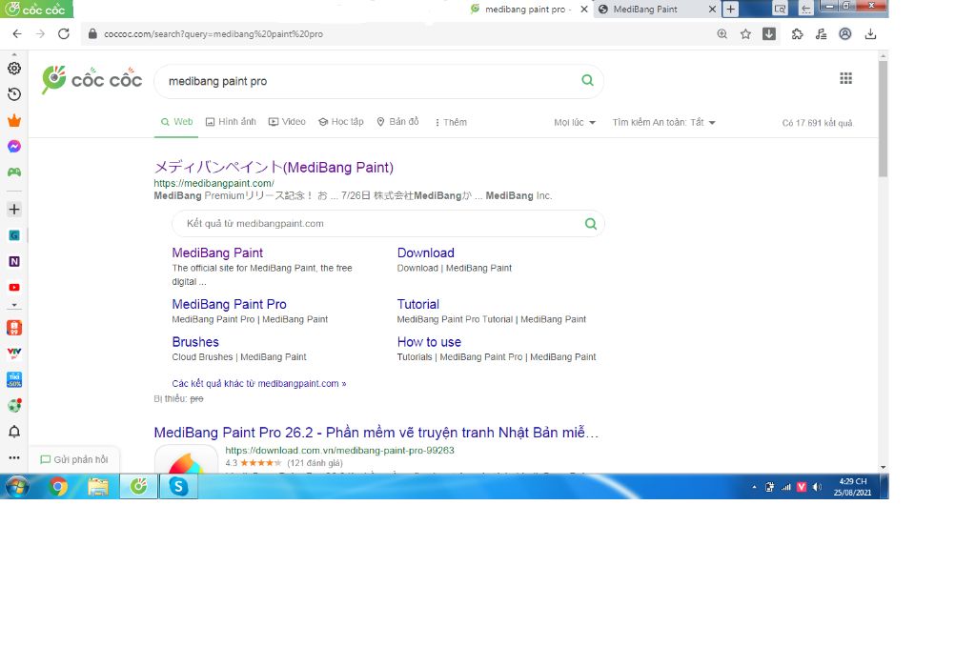Open the Windows Start menu
This screenshot has width=976, height=667.
(17, 487)
